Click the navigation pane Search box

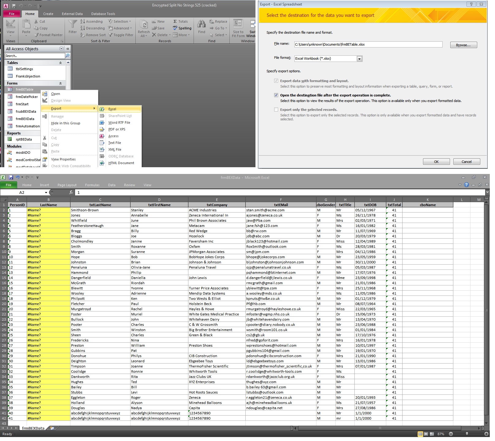coord(35,56)
